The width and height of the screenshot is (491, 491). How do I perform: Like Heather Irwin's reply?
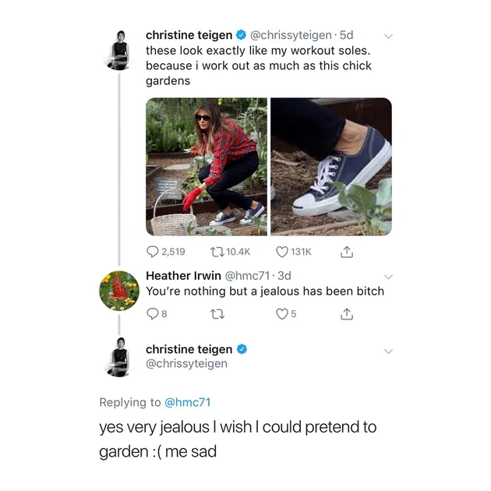tap(284, 313)
